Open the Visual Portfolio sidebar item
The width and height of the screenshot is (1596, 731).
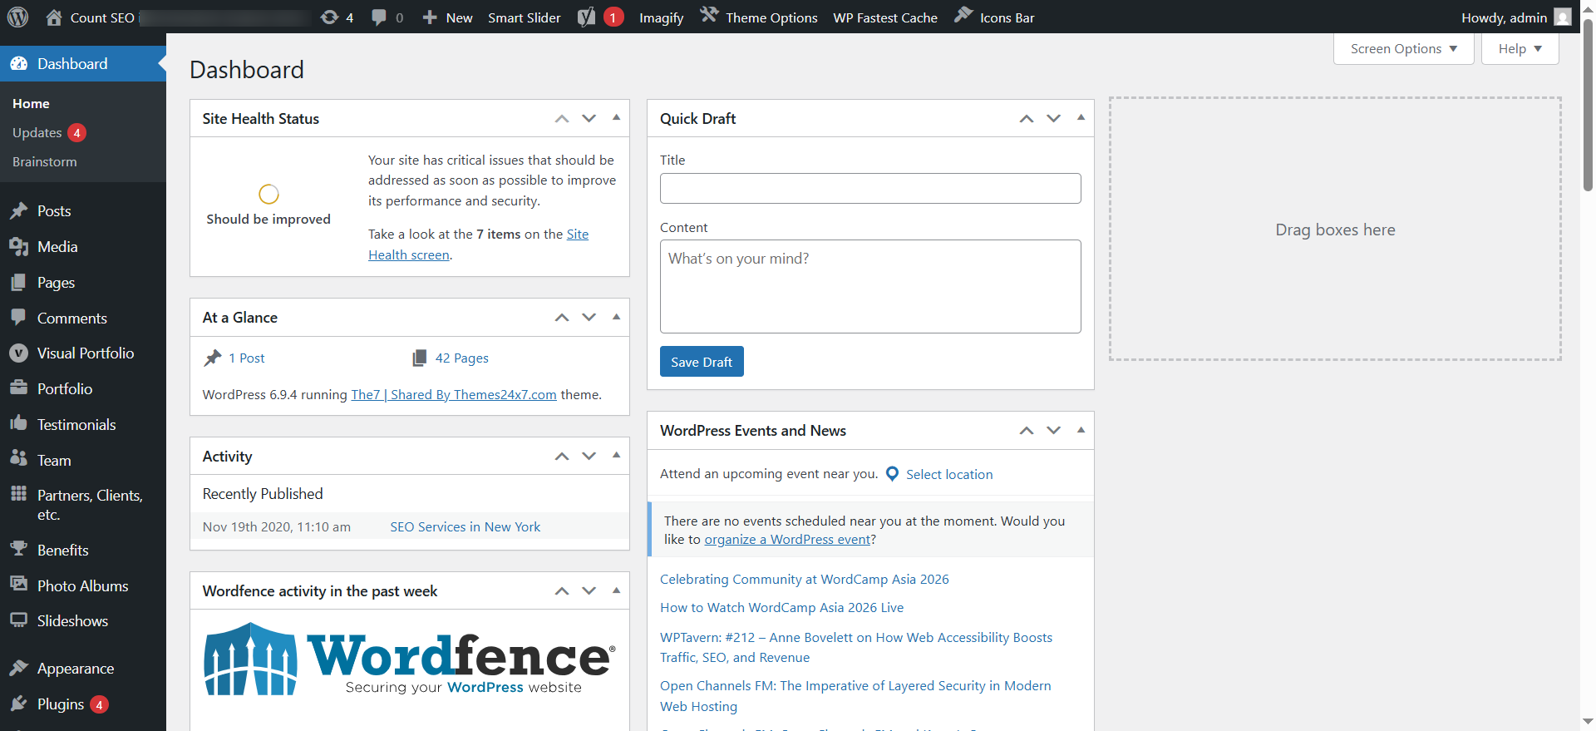pyautogui.click(x=83, y=353)
